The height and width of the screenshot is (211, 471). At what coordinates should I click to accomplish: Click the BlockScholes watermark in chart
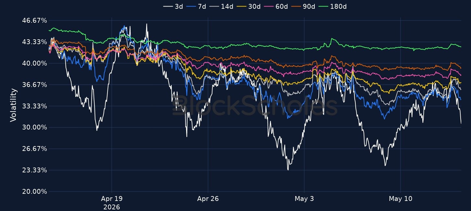(x=255, y=106)
